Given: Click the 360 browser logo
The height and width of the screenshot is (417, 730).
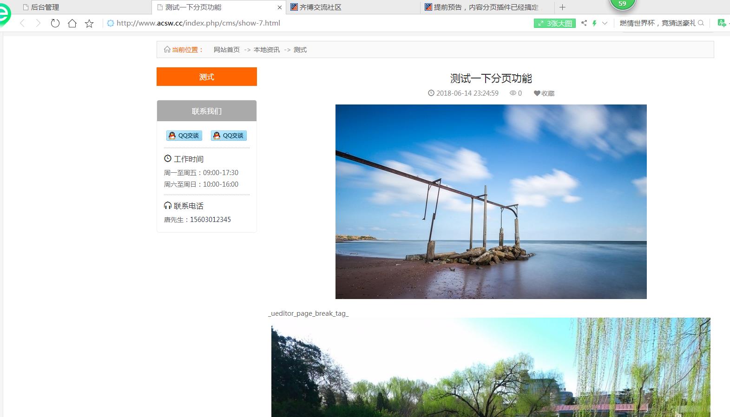Looking at the screenshot, I should (x=4, y=14).
